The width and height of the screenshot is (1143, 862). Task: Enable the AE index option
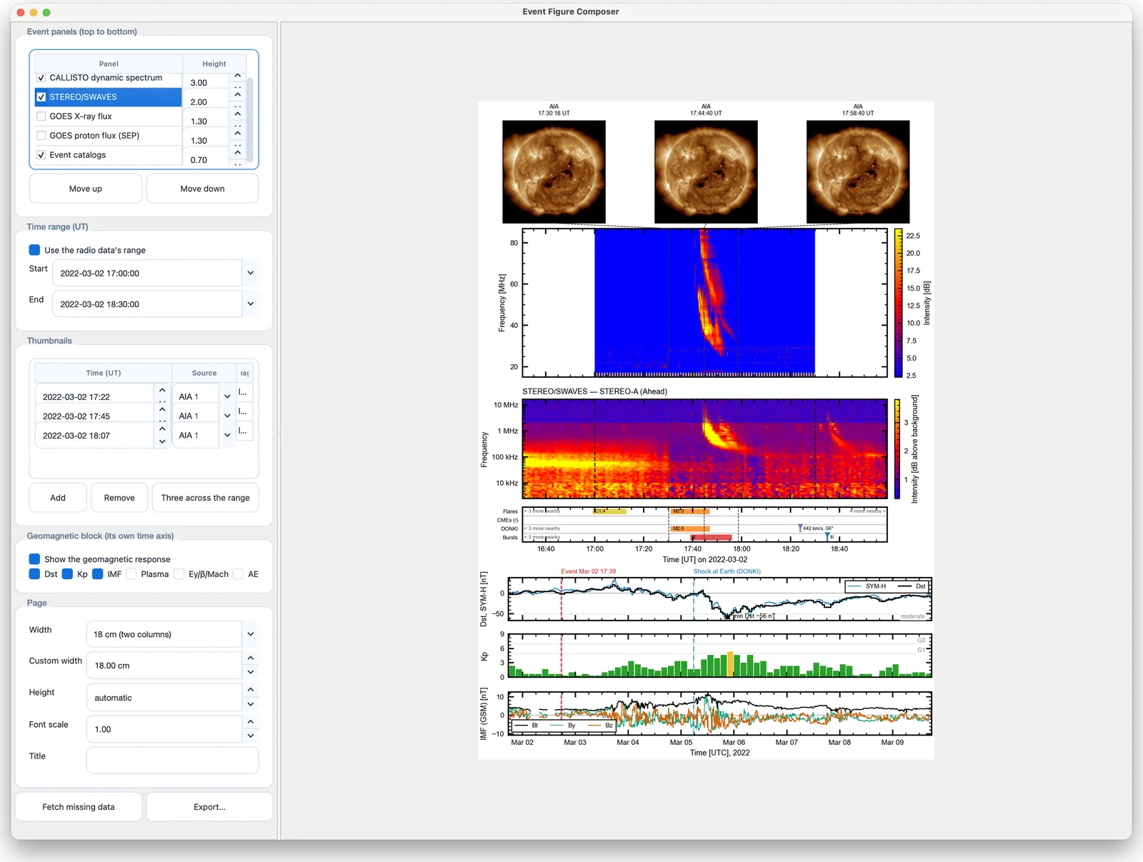pyautogui.click(x=239, y=574)
